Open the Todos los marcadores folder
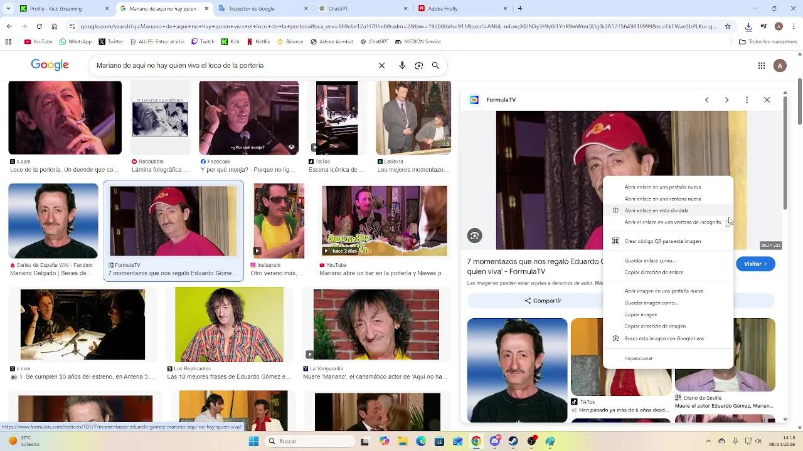Screen dimensions: 803x451 pos(768,42)
